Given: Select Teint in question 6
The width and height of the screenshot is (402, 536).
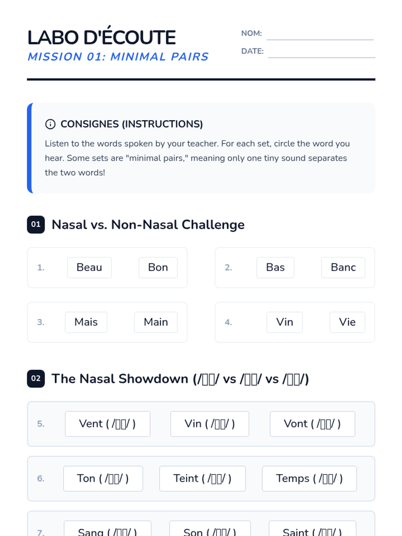Looking at the screenshot, I should coord(202,478).
